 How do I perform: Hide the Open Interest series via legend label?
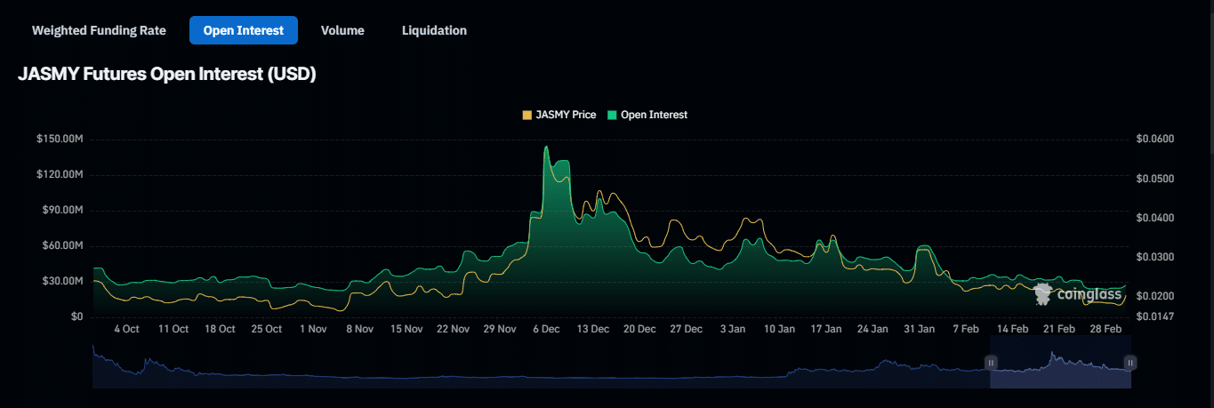point(654,115)
